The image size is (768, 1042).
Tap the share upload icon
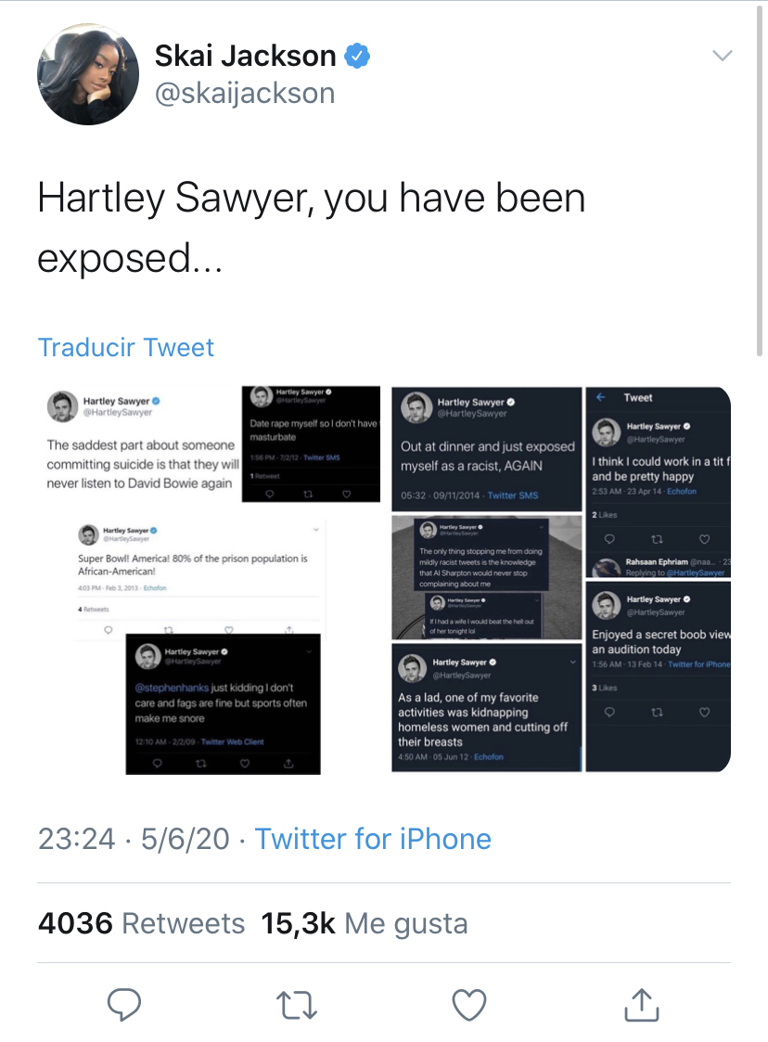coord(642,1003)
